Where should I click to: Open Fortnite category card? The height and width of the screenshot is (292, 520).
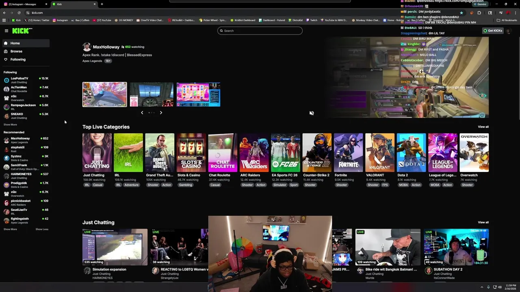point(348,152)
